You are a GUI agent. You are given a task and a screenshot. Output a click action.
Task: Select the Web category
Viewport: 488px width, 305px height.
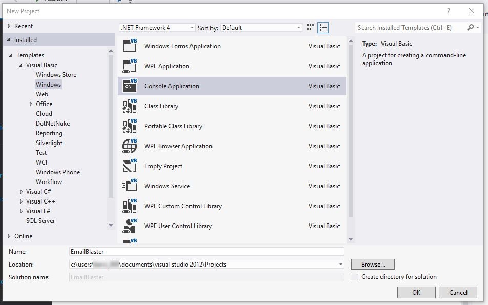[x=41, y=94]
